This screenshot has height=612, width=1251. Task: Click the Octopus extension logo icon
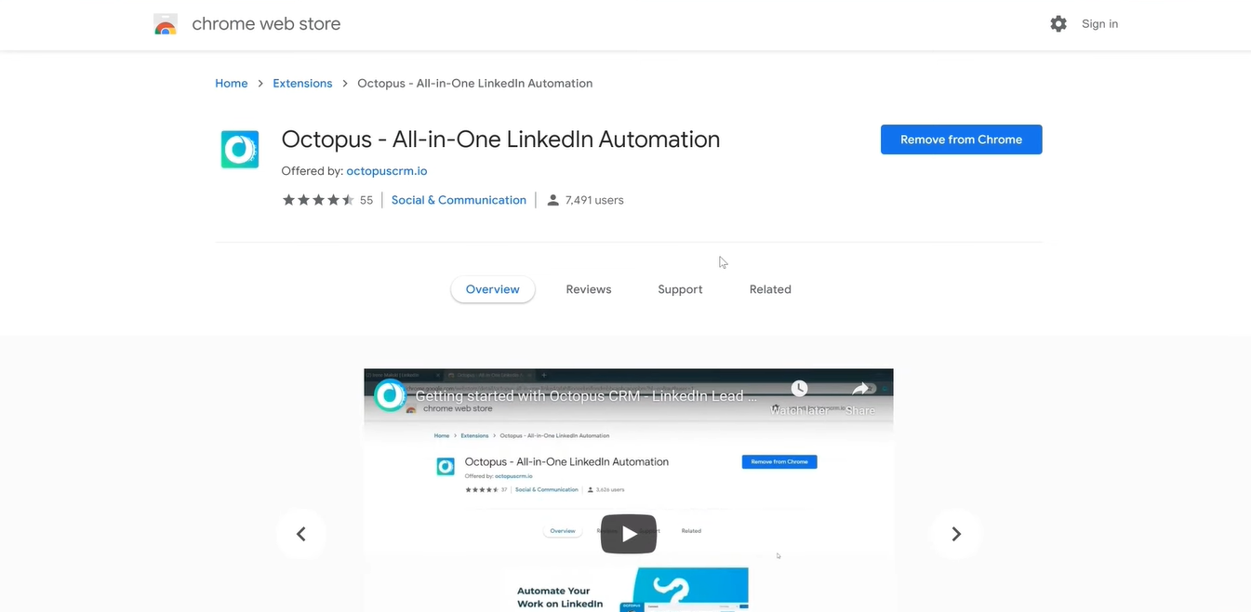click(x=239, y=150)
